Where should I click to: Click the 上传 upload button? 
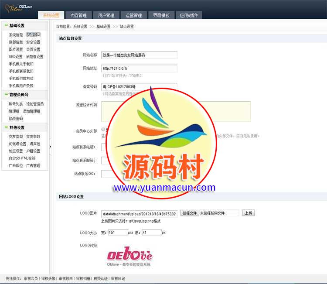tap(249, 213)
